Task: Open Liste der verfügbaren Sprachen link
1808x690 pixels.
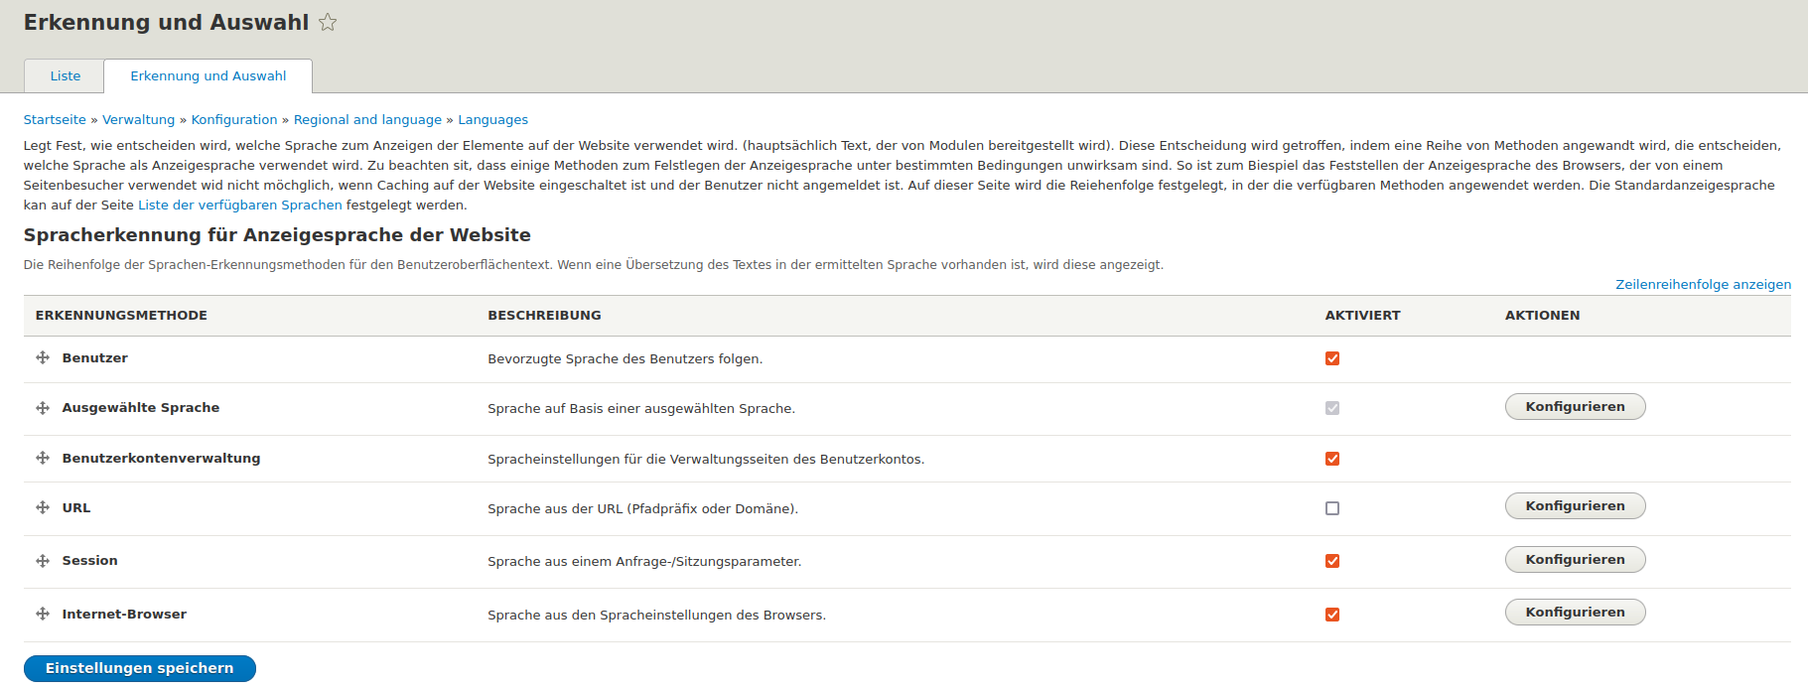Action: pyautogui.click(x=240, y=205)
